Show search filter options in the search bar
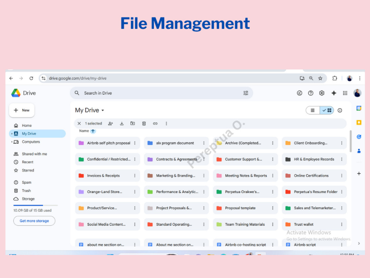This screenshot has height=278, width=370. pos(246,93)
